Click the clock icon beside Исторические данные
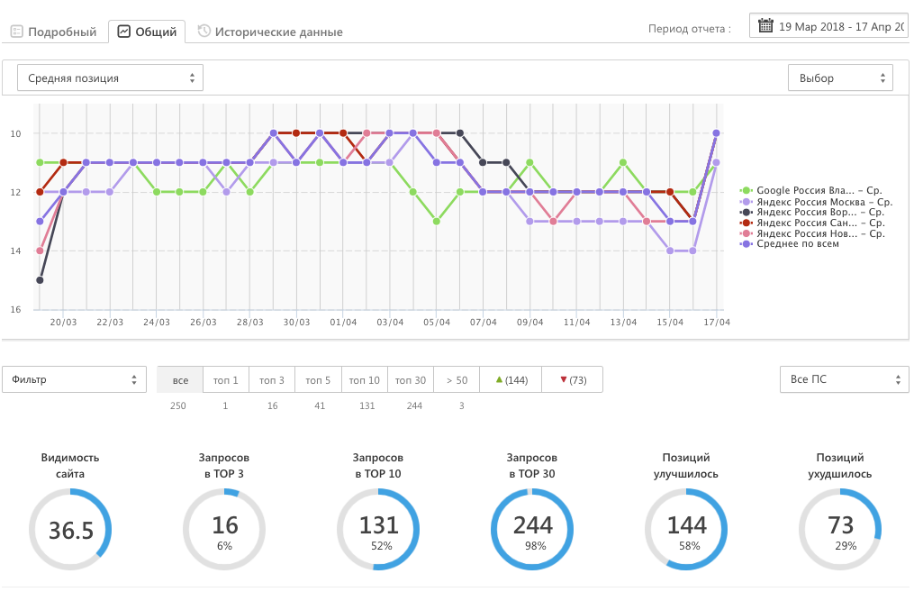The image size is (923, 592). (204, 32)
